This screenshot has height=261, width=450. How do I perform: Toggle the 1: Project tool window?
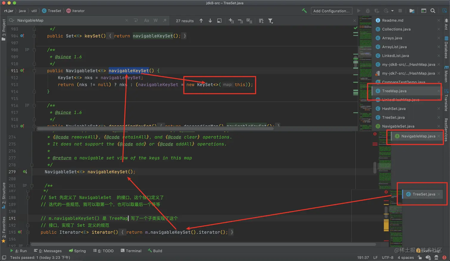pos(4,30)
